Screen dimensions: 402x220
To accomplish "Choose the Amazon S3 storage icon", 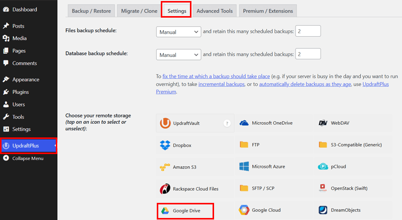I will coord(165,167).
